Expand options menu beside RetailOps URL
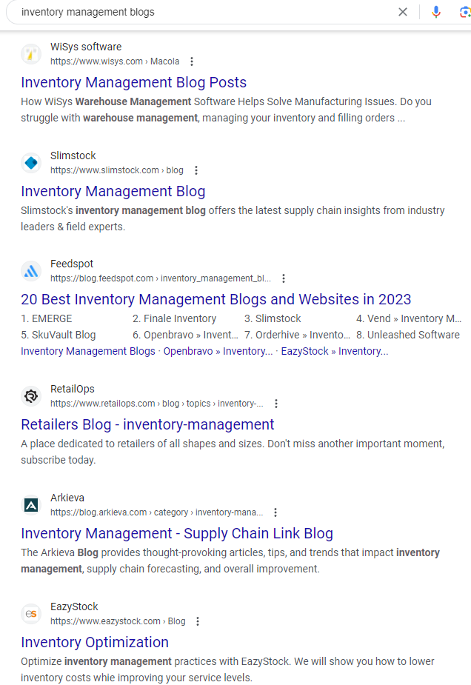 tap(276, 404)
